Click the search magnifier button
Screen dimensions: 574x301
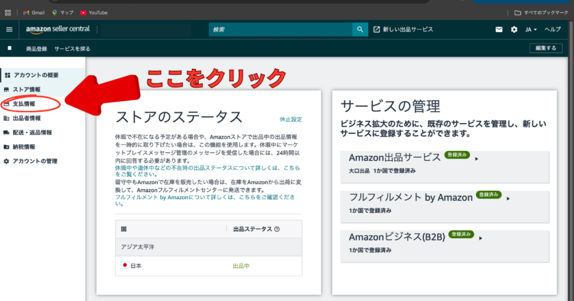click(360, 30)
